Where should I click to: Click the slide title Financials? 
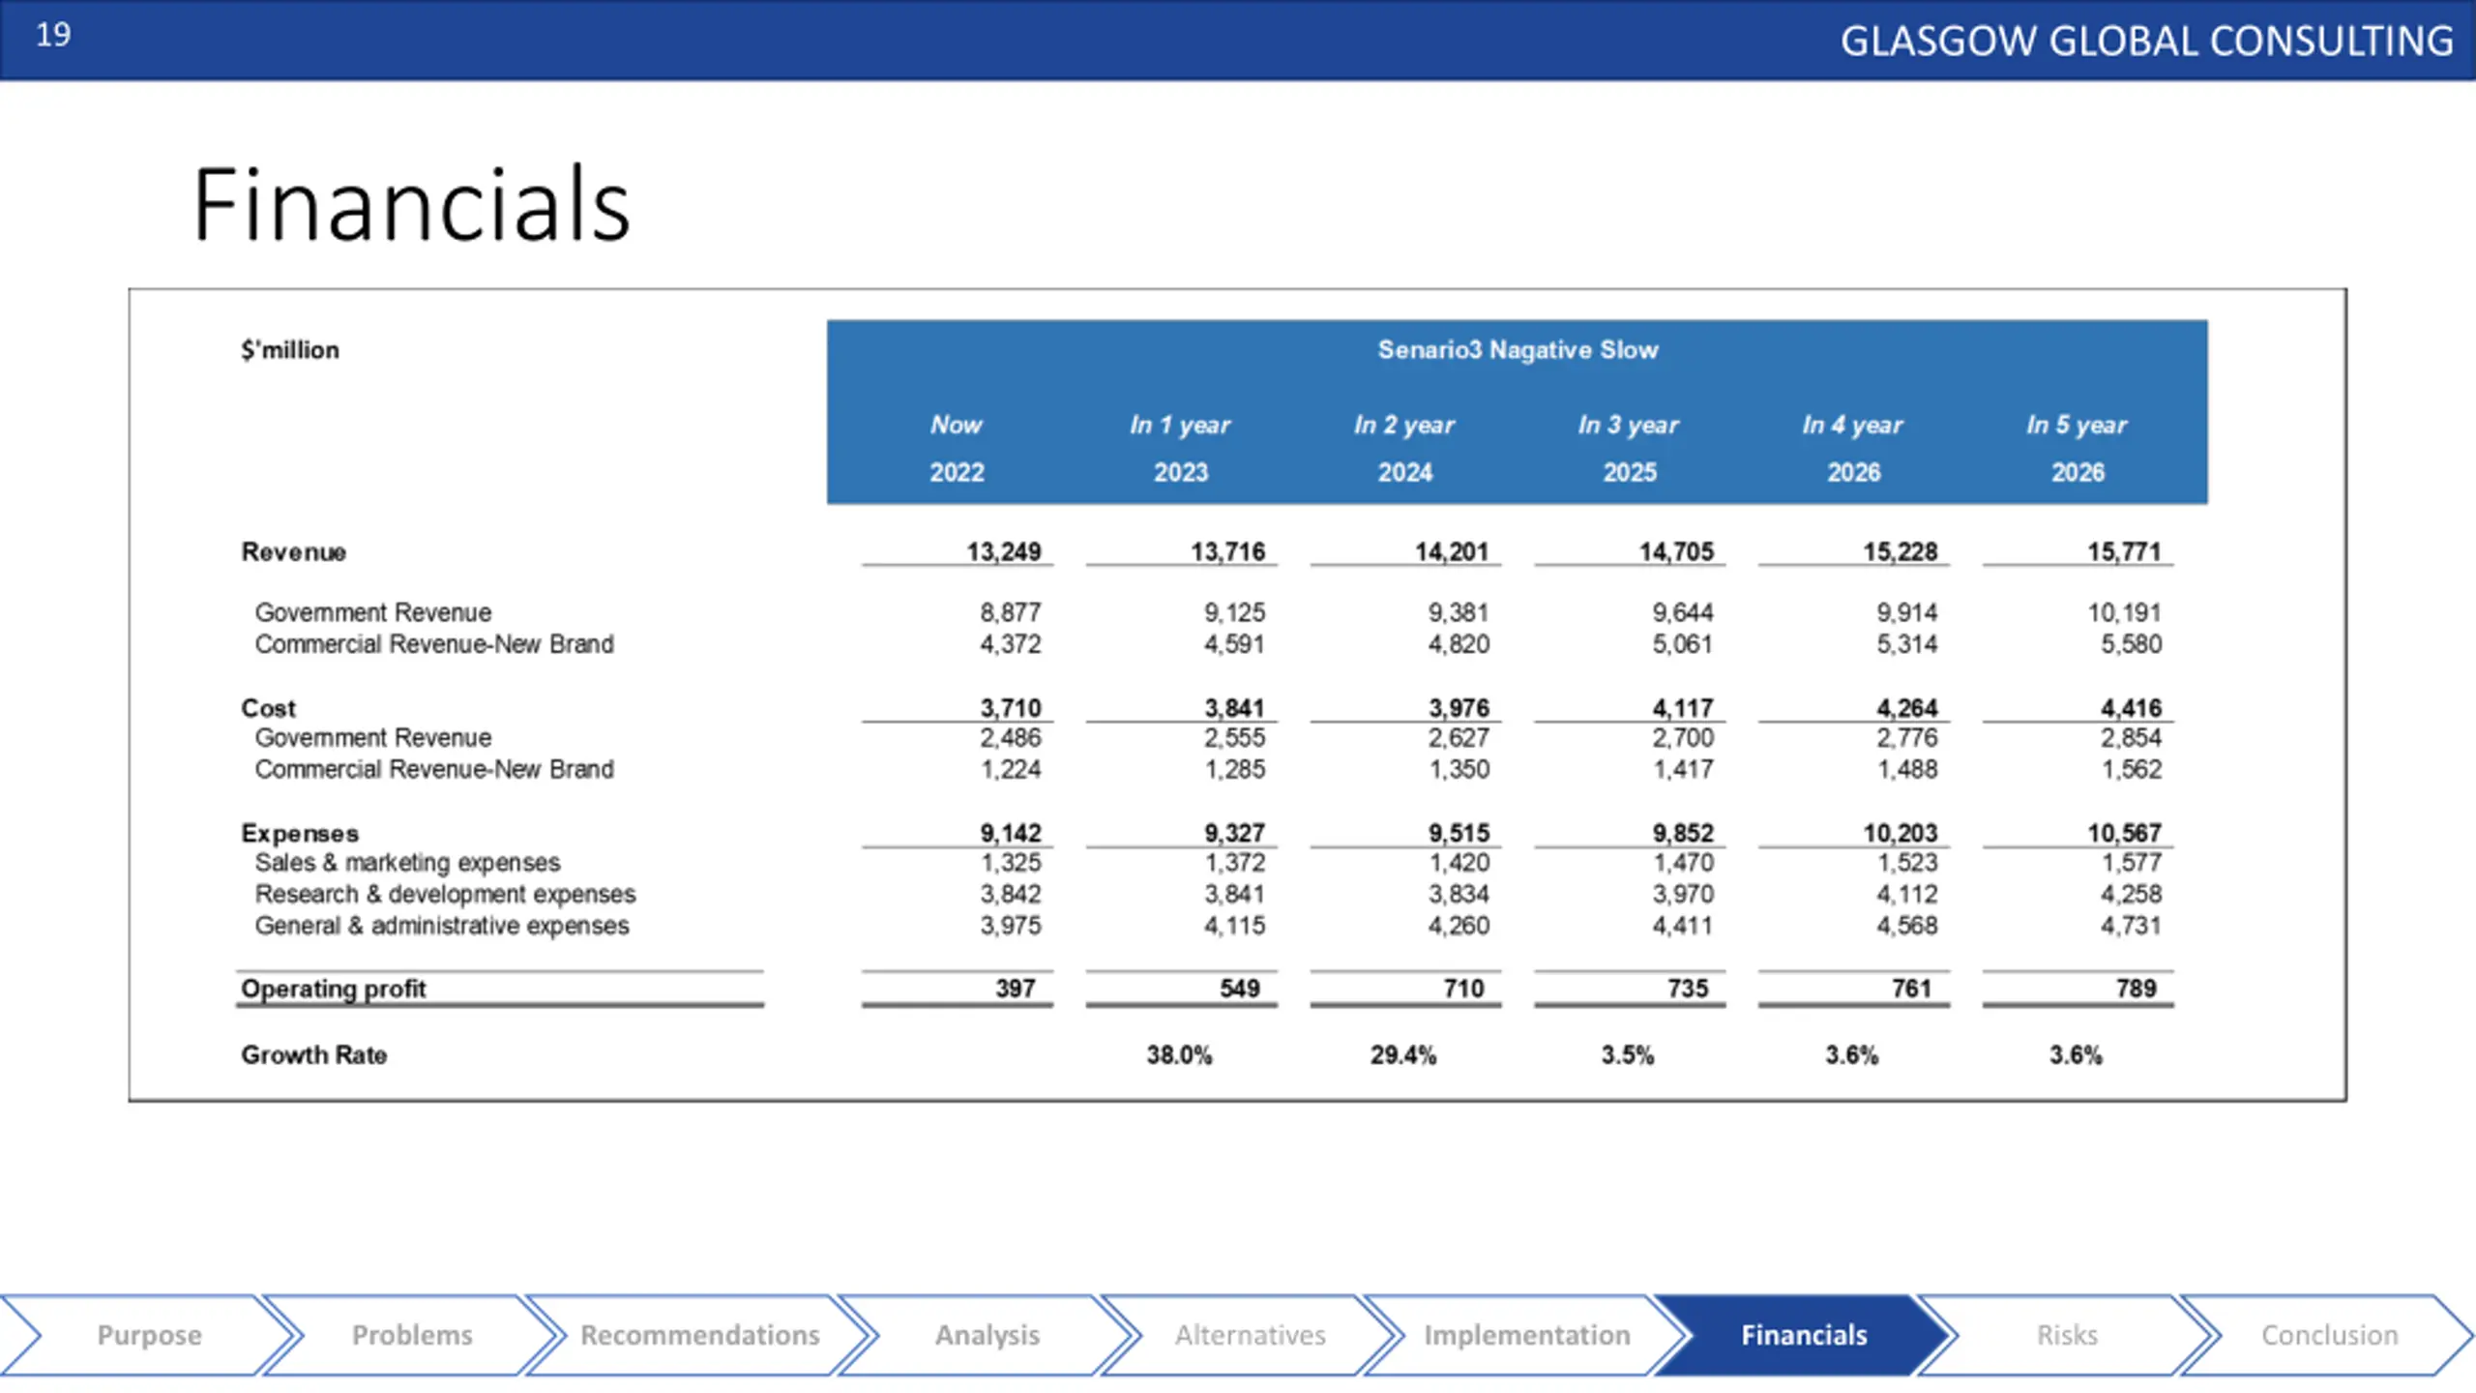[x=412, y=204]
